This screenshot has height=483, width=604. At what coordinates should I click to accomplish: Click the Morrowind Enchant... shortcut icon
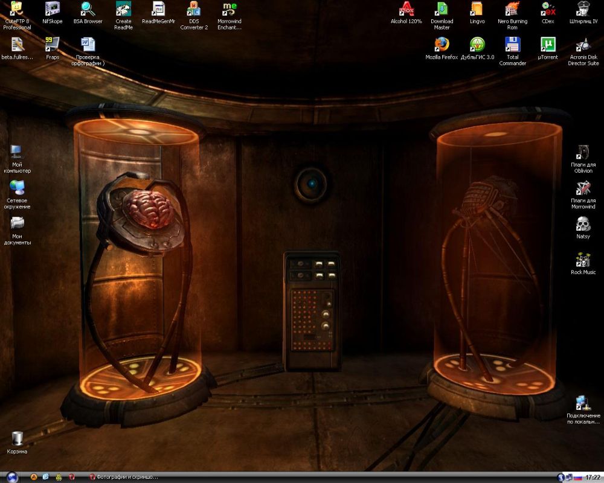pyautogui.click(x=229, y=16)
